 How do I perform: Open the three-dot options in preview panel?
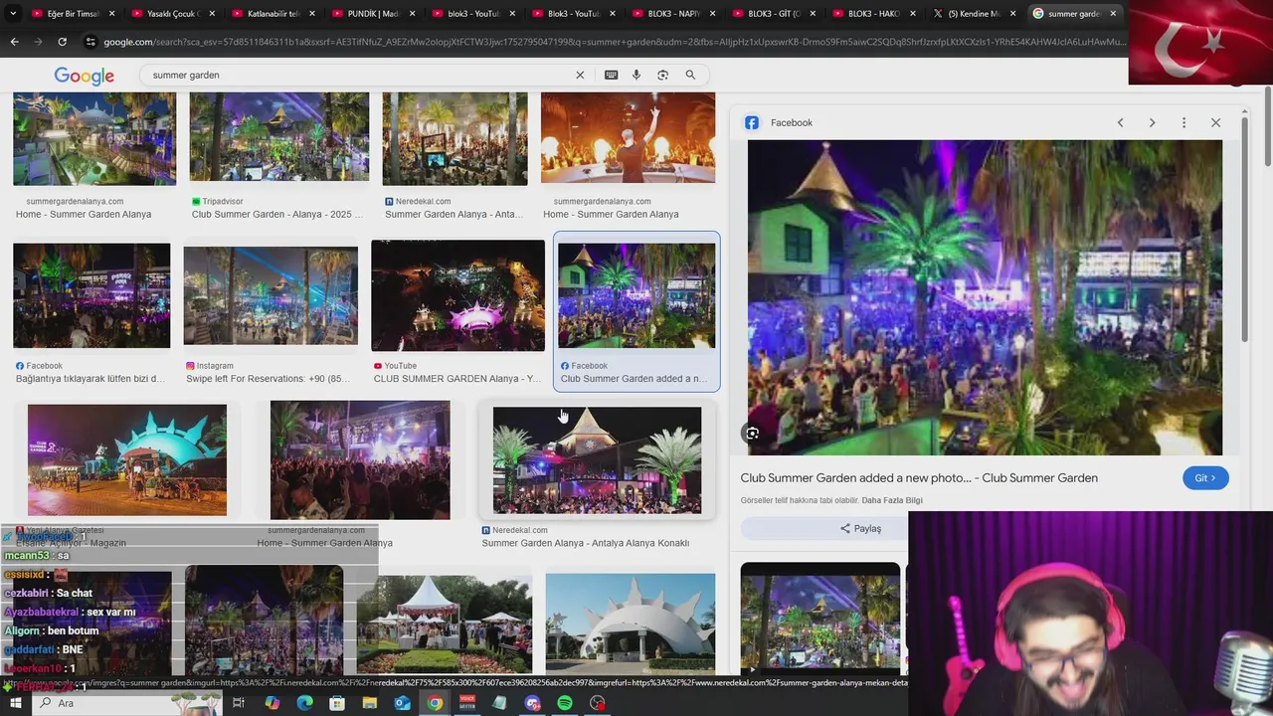(1183, 122)
